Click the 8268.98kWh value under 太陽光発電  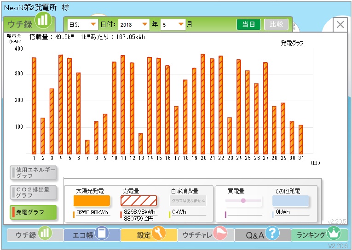click(x=92, y=212)
